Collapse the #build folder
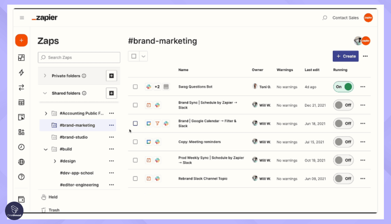Viewport: 391px width, 224px height. coord(45,149)
